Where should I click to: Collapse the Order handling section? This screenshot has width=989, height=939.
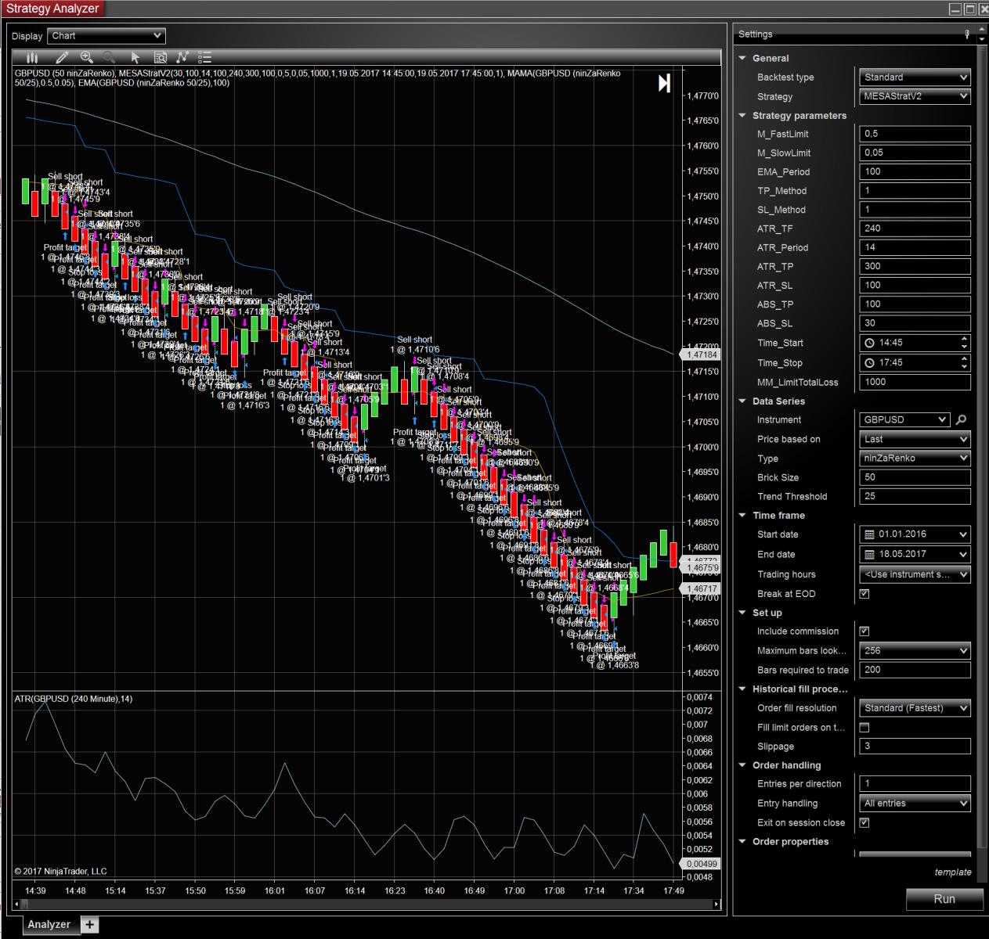(742, 765)
